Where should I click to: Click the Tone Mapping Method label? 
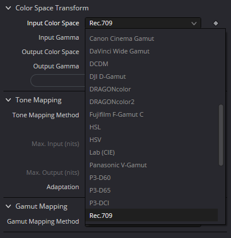(x=46, y=115)
